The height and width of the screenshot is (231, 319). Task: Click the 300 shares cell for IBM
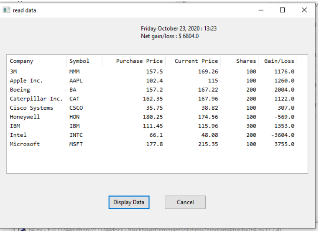[251, 126]
